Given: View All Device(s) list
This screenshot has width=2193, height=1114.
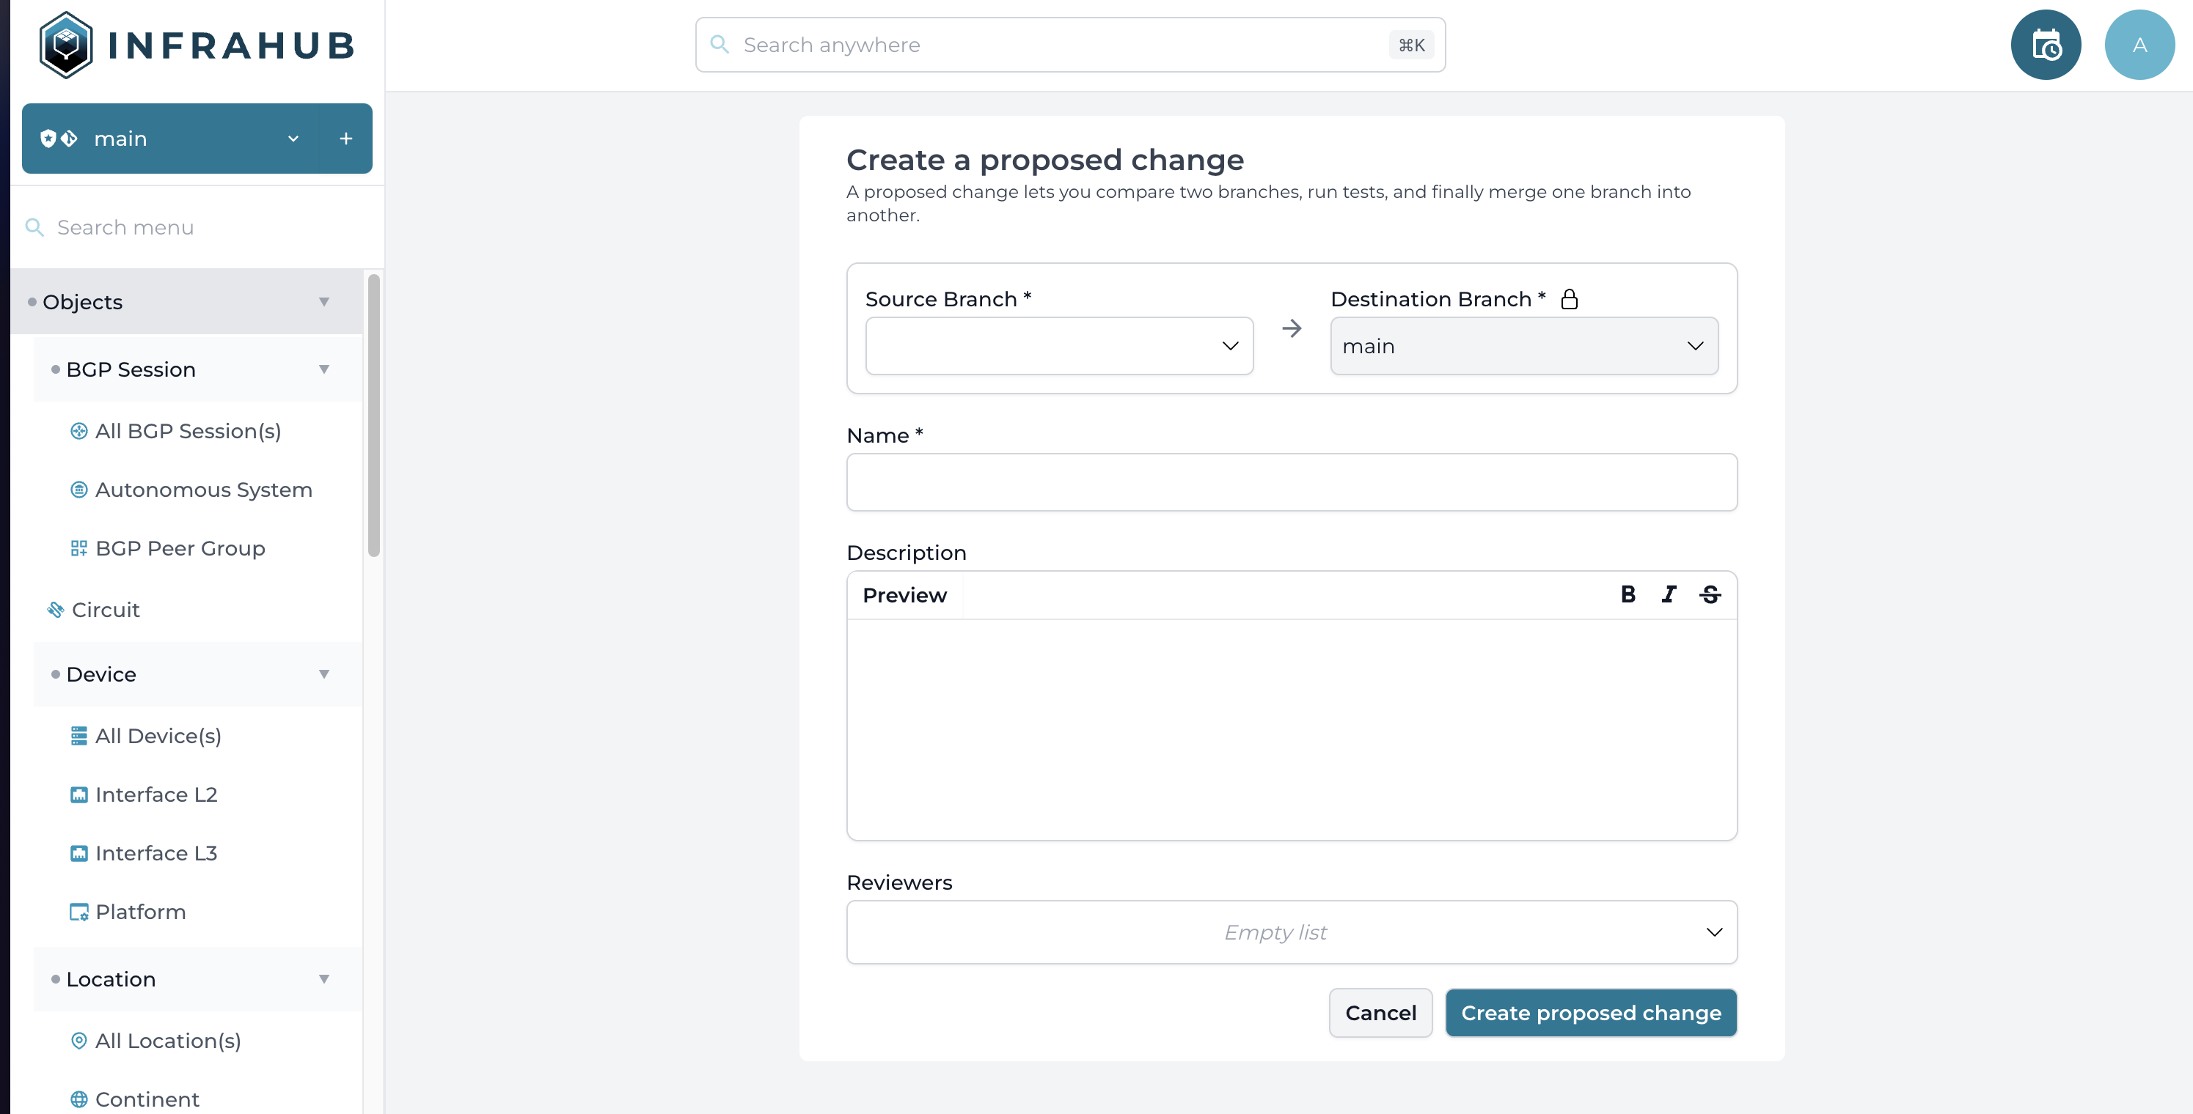Looking at the screenshot, I should (158, 736).
